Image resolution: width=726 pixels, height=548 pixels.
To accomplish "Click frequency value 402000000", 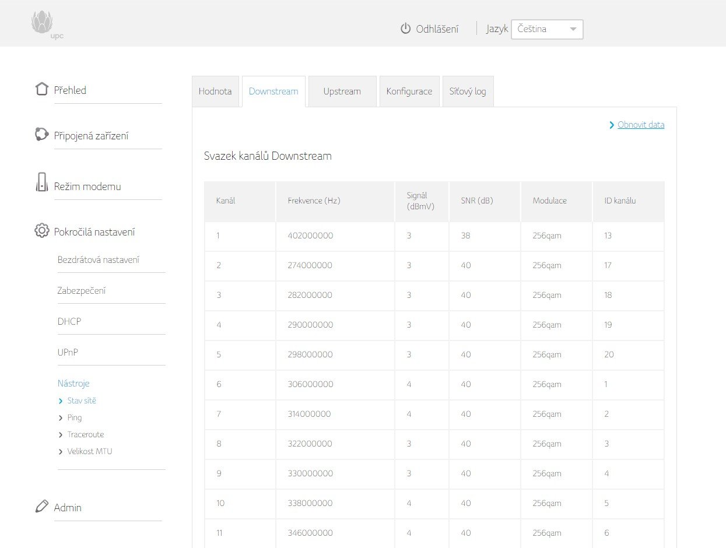I will [310, 236].
